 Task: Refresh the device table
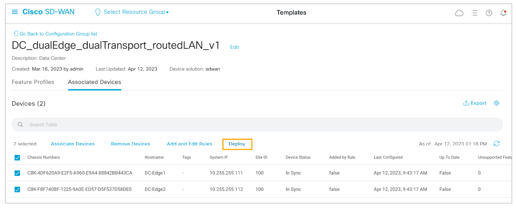pos(496,144)
